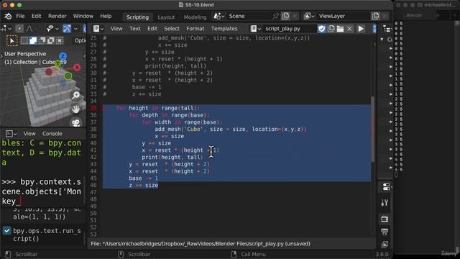
Task: Click the Scene name field
Action: pyautogui.click(x=249, y=16)
